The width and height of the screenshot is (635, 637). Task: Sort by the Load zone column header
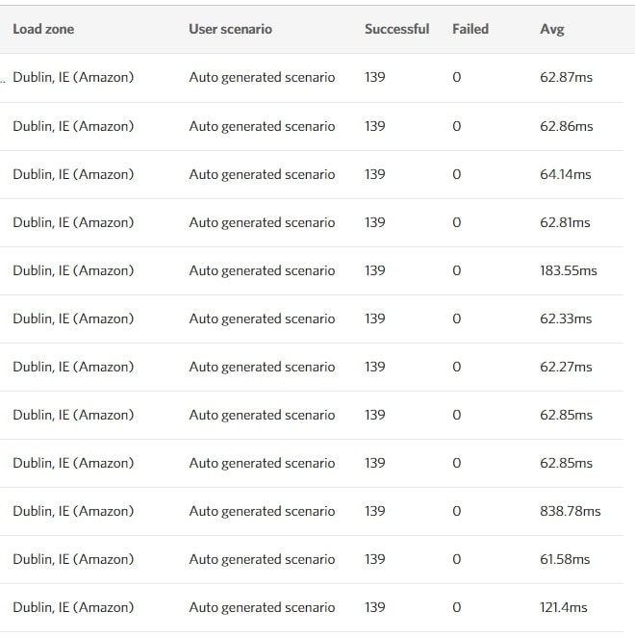tap(43, 29)
